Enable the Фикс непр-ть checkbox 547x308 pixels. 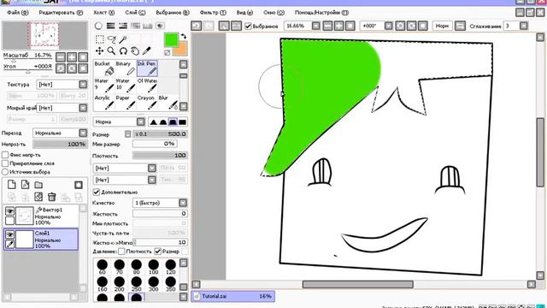(5, 155)
